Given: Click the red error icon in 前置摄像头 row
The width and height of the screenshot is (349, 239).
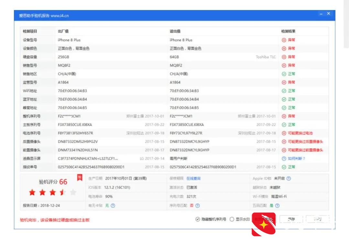Looking at the screenshot, I should [284, 150].
